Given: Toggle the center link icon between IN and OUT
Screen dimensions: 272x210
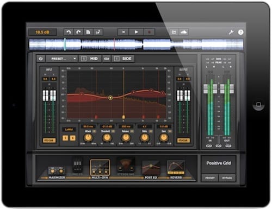Looking at the screenshot, I should point(219,146).
